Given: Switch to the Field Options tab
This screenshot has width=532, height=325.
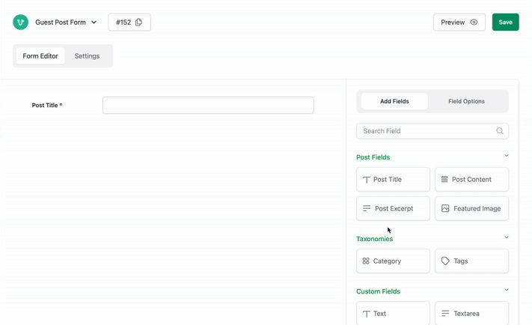Looking at the screenshot, I should [x=466, y=101].
